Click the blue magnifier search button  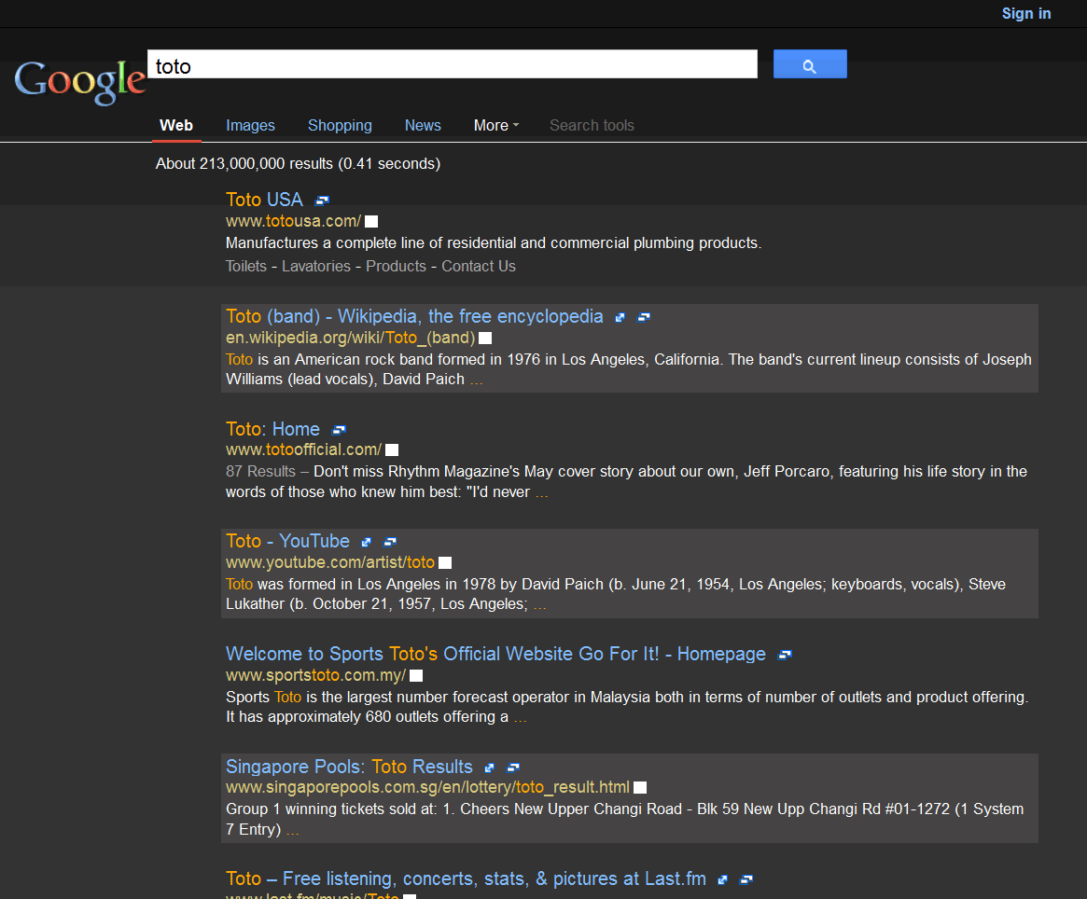(x=810, y=64)
